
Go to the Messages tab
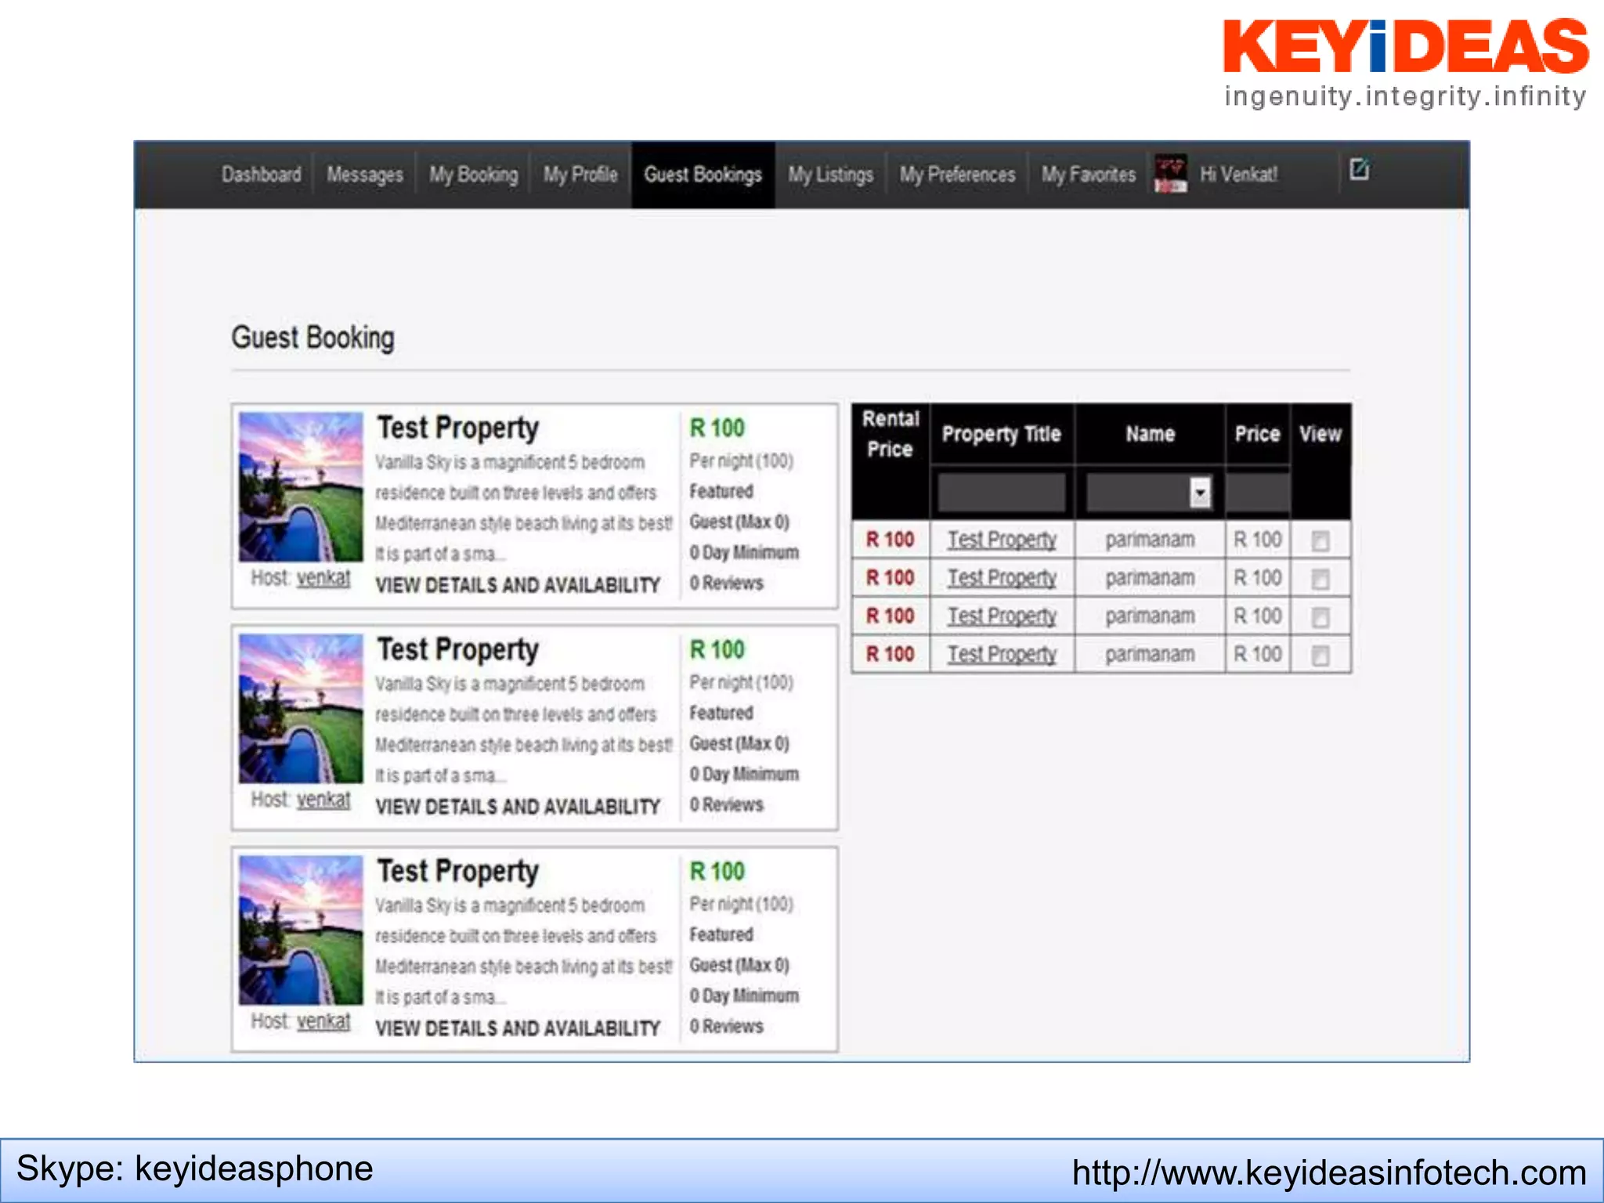[x=365, y=174]
